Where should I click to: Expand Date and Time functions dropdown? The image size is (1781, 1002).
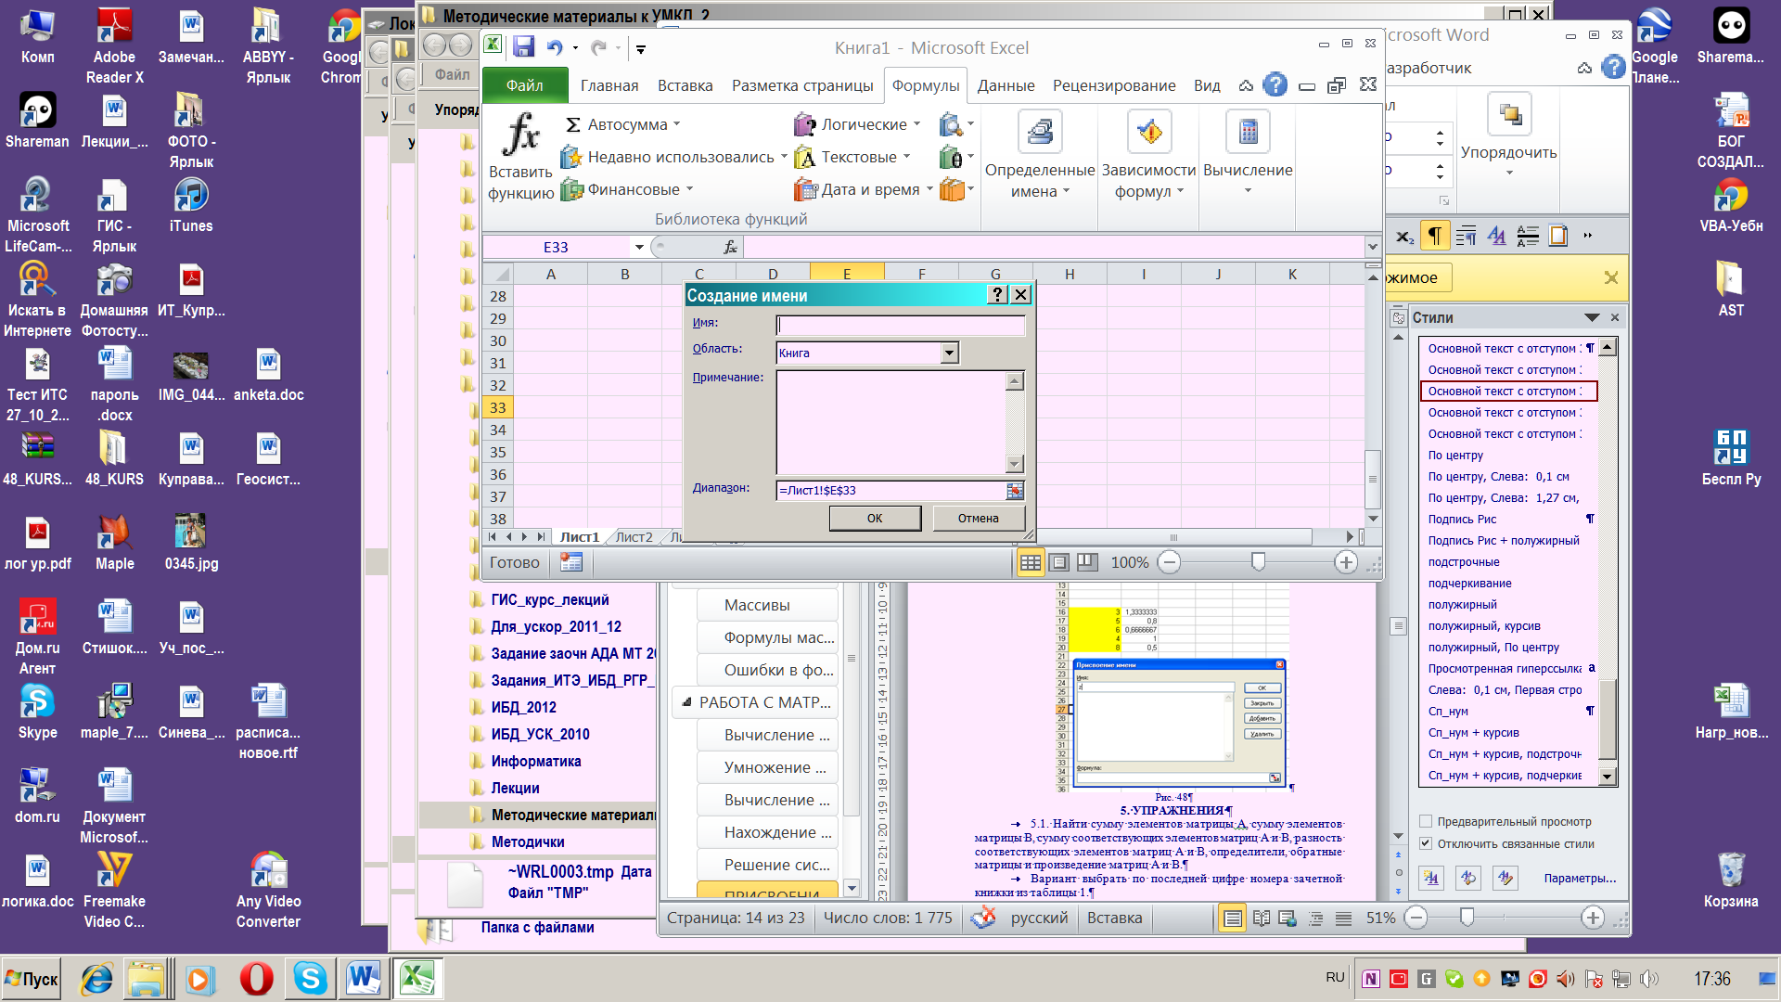tap(929, 189)
